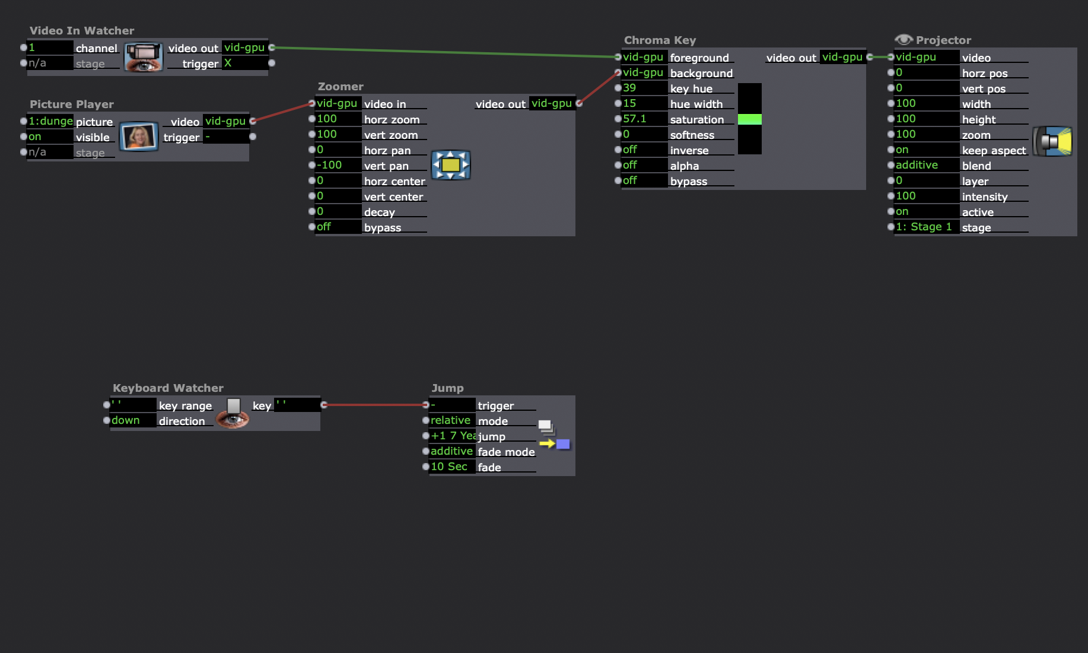
Task: Select the Chroma Key actor title
Action: tap(660, 40)
